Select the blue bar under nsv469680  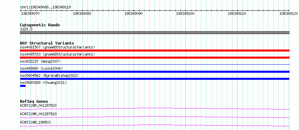pyautogui.click(x=155, y=72)
